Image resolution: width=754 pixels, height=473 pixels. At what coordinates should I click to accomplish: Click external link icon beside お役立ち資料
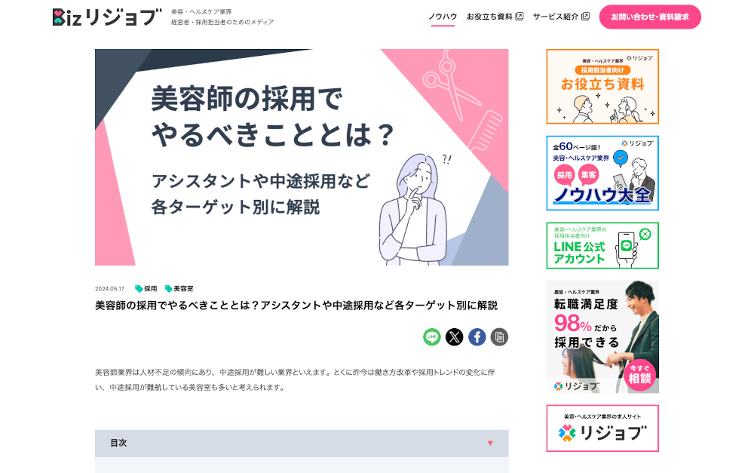pos(520,17)
